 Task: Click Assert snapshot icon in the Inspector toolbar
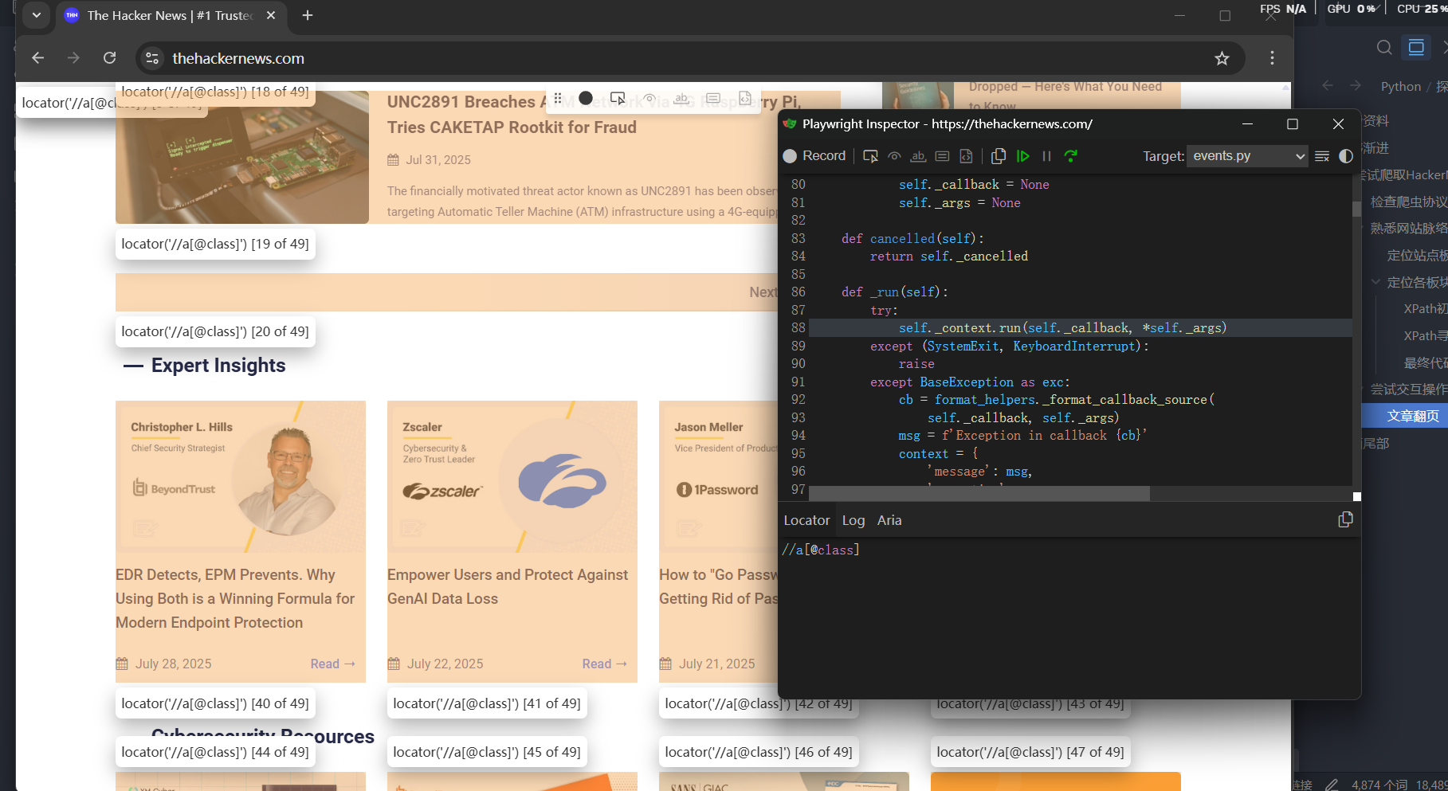[966, 156]
